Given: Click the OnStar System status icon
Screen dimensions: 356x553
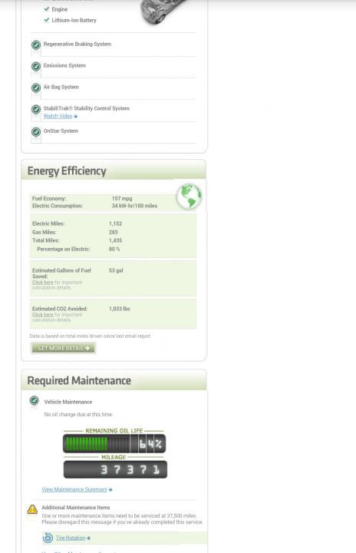Looking at the screenshot, I should 35,132.
